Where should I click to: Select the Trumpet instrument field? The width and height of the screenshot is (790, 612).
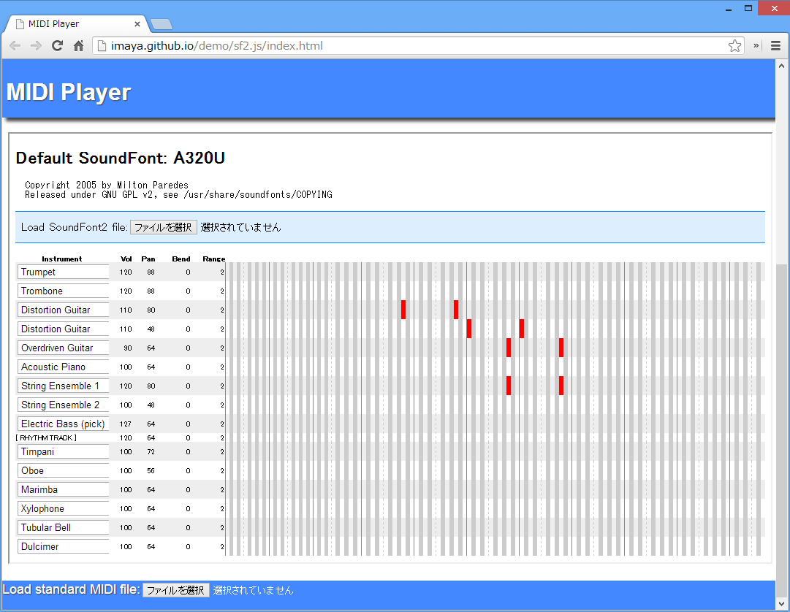click(63, 272)
